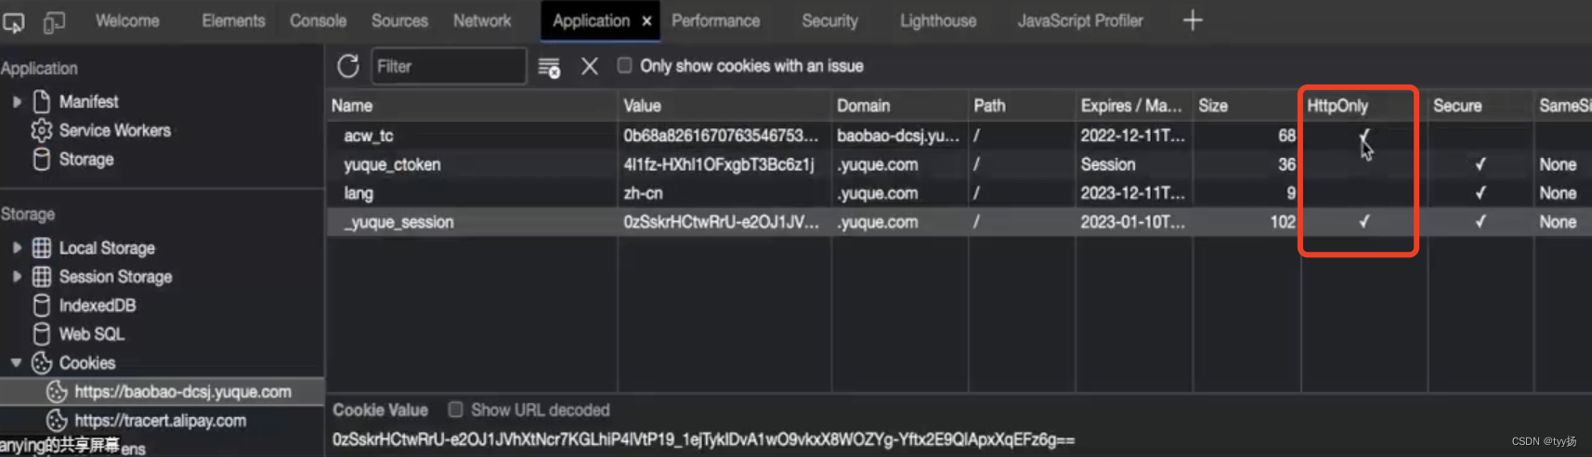Expand the Manifest tree arrow

pyautogui.click(x=17, y=101)
